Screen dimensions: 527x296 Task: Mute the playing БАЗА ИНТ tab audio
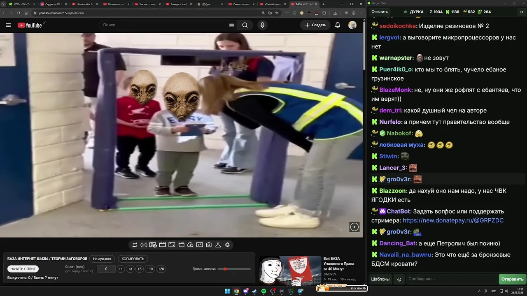click(311, 4)
